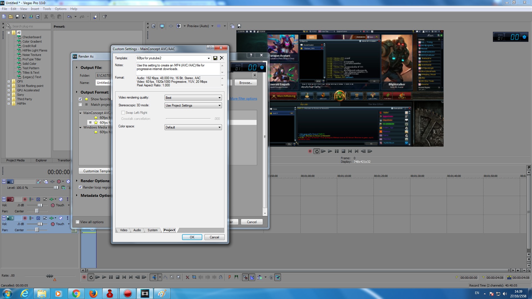The image size is (532, 299).
Task: Click the What's This help pointer icon
Action: click(x=105, y=17)
